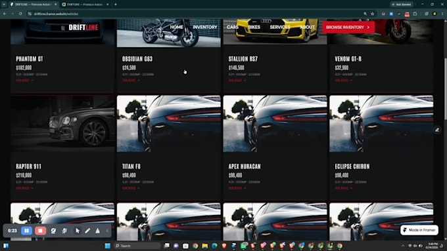Open the Windows Start menu
Screen dimensions: 447x251
click(x=107, y=246)
